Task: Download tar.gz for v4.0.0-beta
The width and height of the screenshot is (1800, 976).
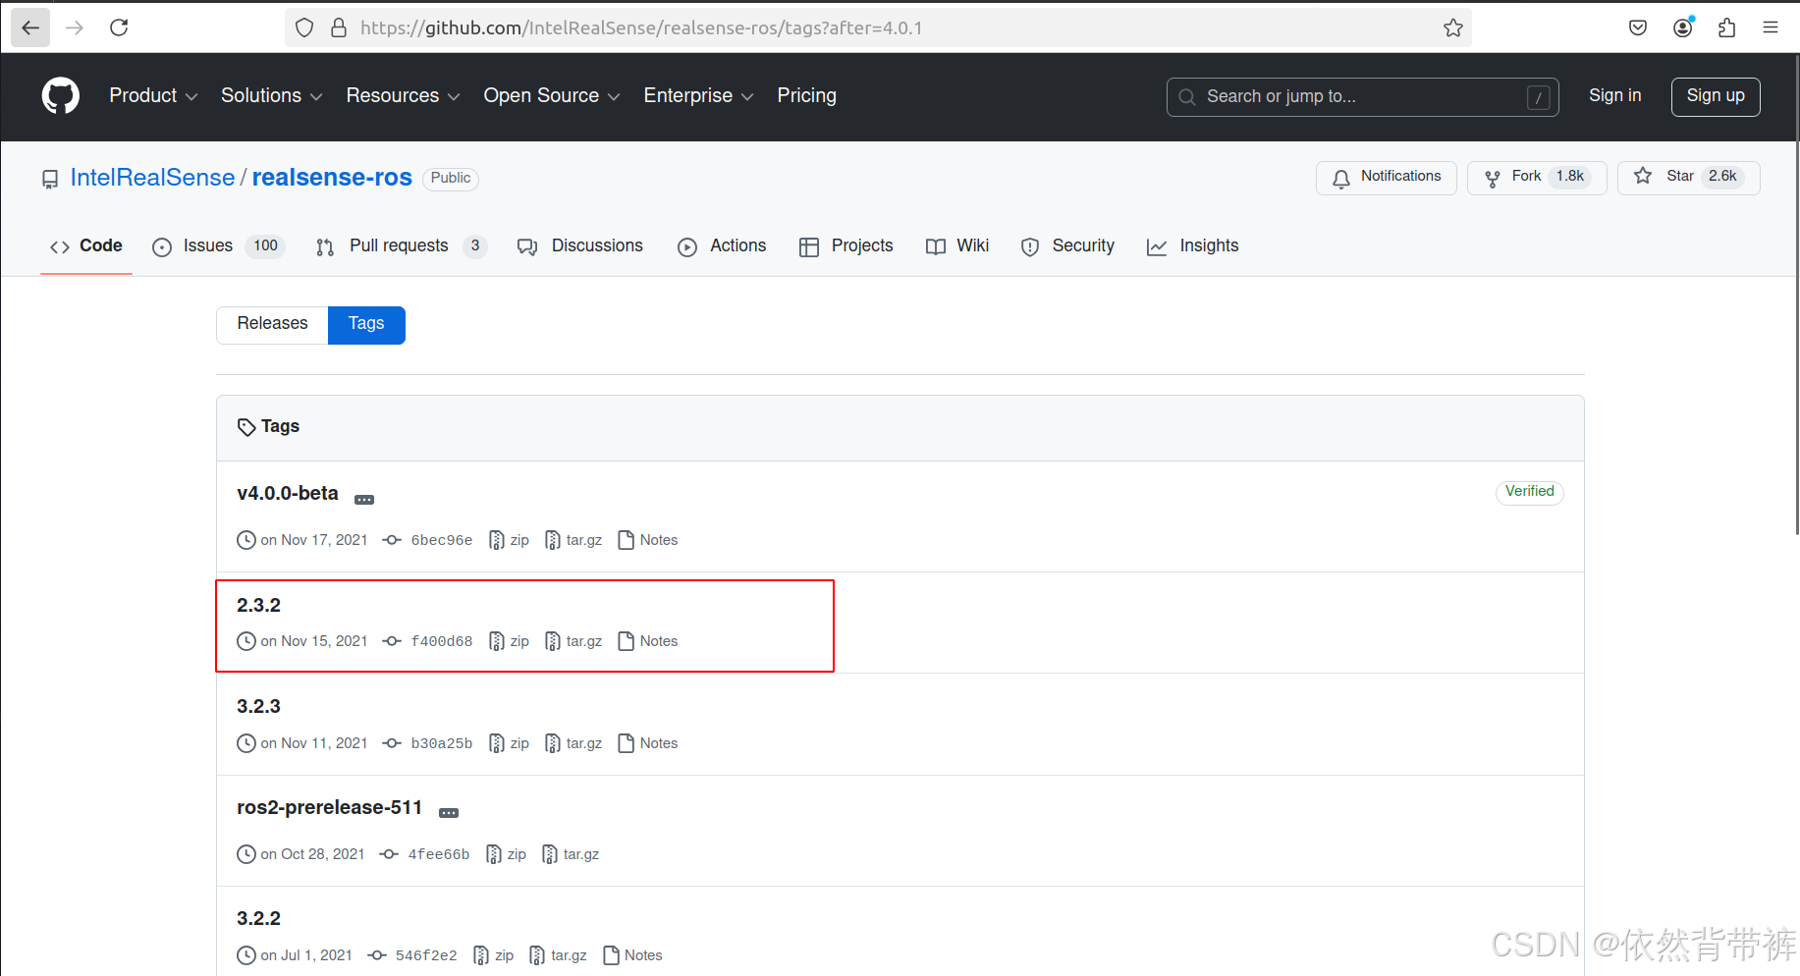Action: [573, 540]
